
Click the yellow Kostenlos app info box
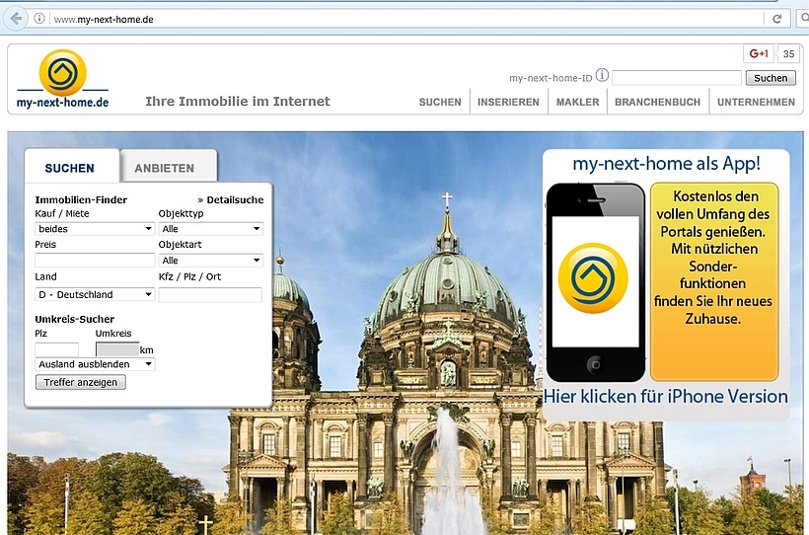[x=714, y=282]
